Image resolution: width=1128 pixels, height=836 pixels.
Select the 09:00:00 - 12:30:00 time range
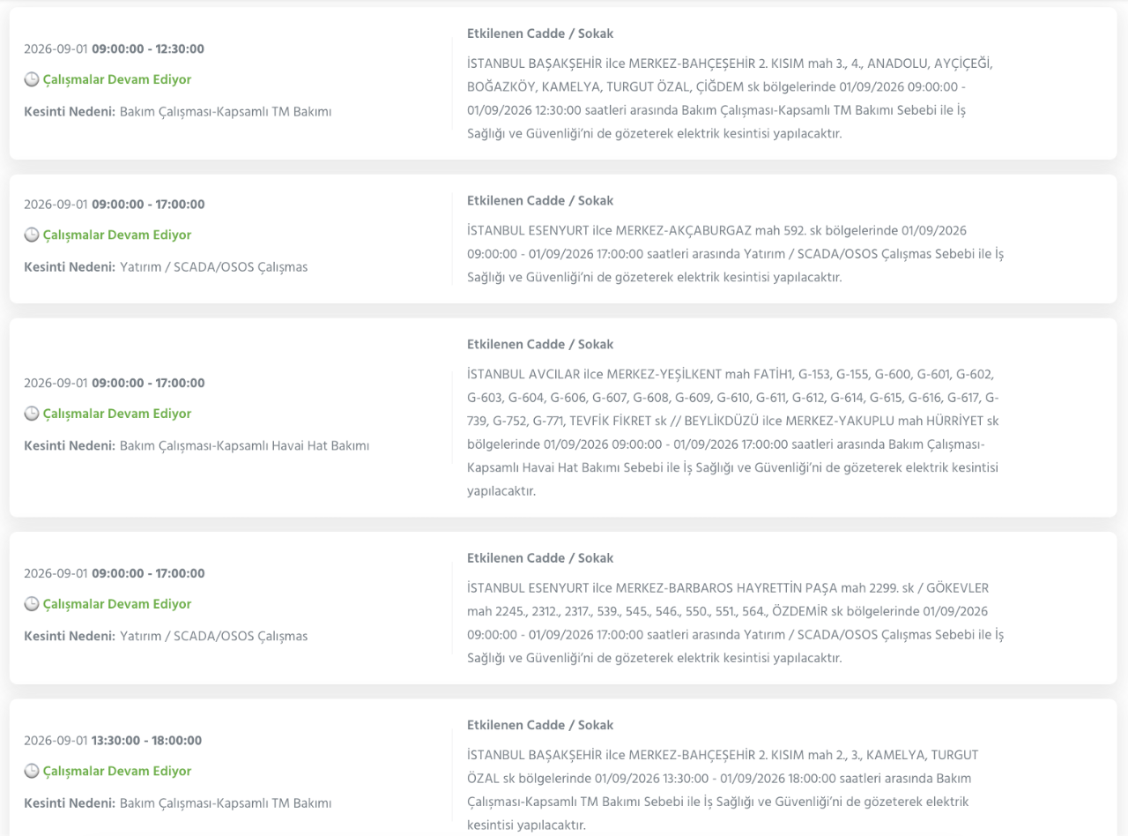(x=148, y=49)
